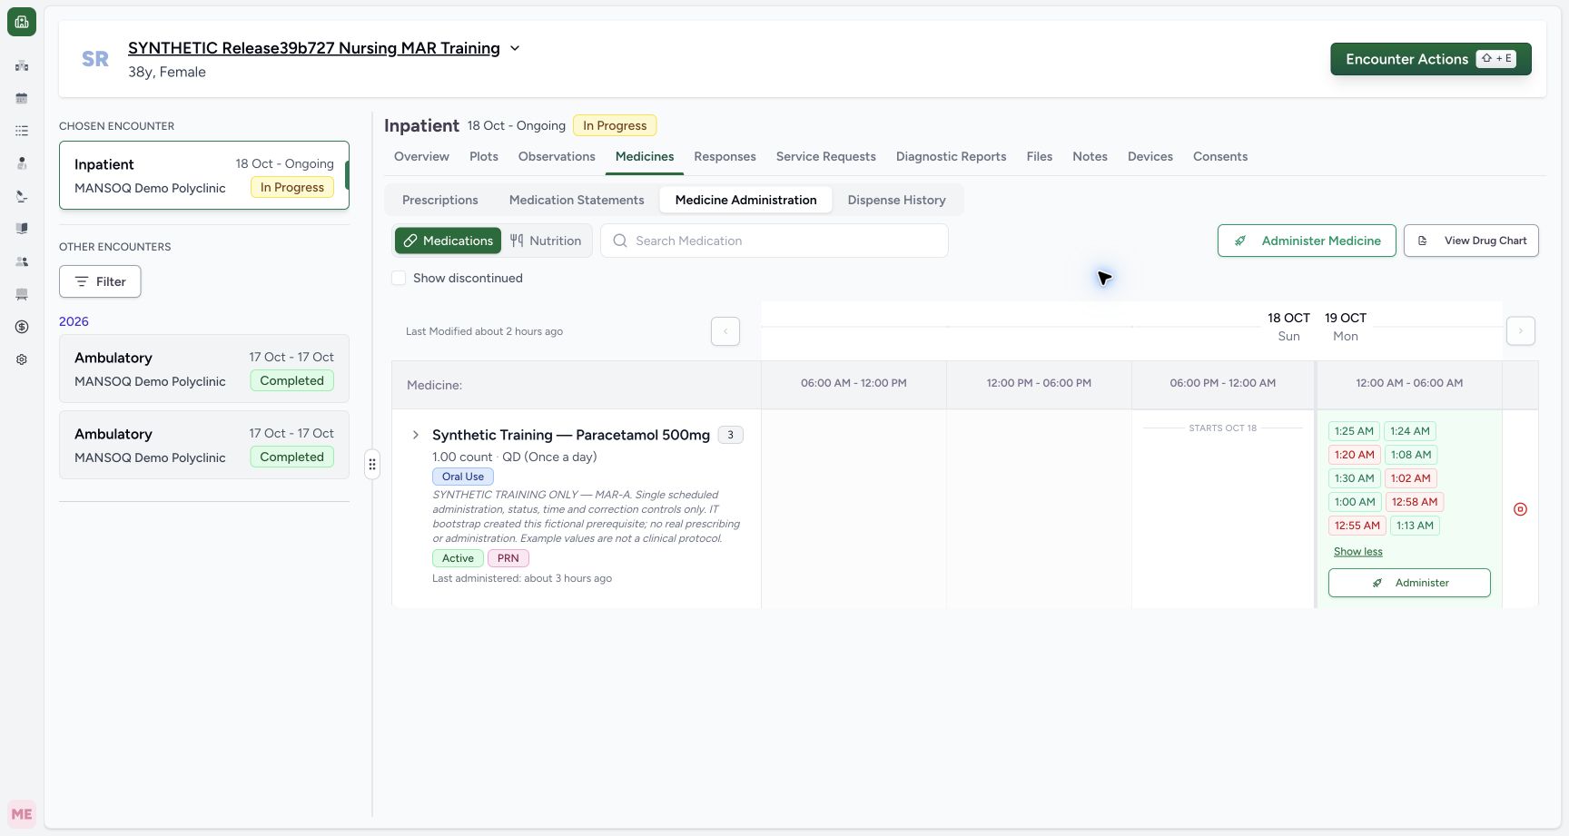Open the patient person icon in sidebar

pyautogui.click(x=22, y=163)
